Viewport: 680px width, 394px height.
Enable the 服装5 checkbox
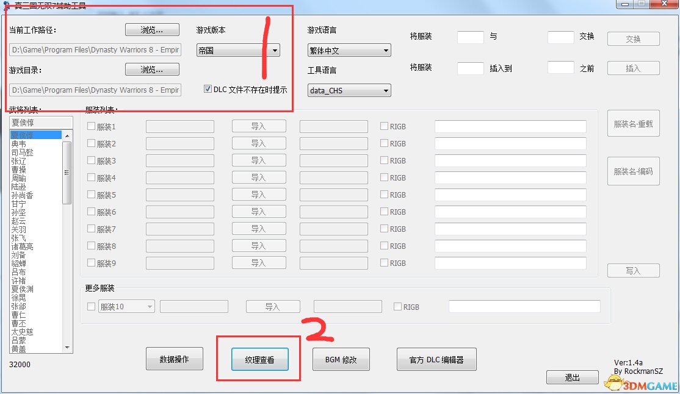(x=91, y=195)
